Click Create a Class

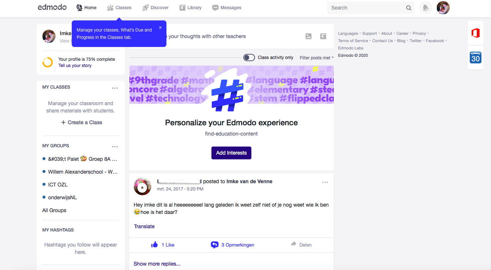click(x=81, y=122)
